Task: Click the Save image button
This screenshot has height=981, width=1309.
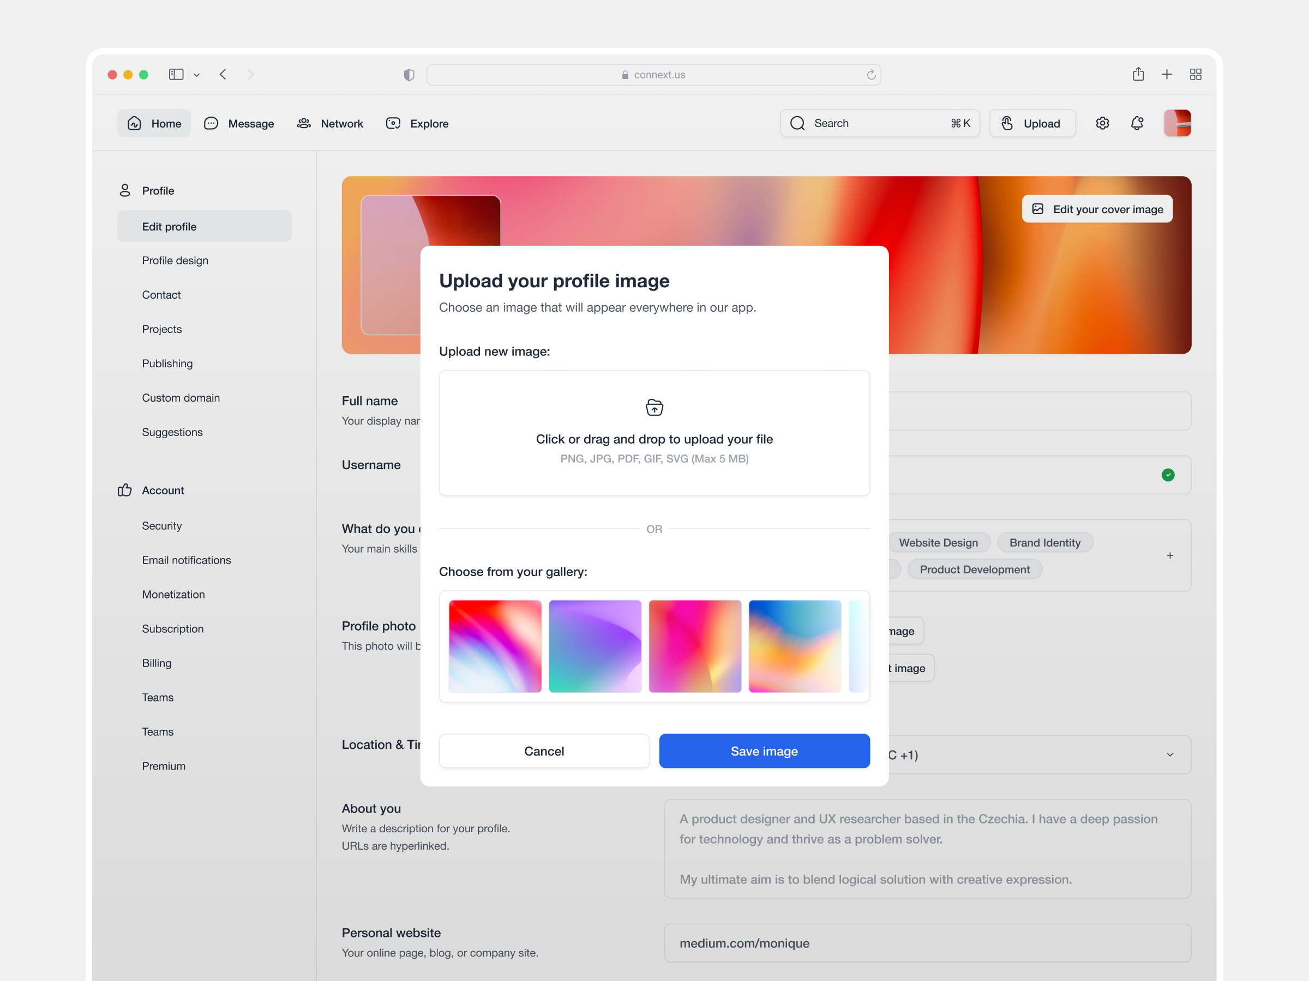Action: click(764, 751)
